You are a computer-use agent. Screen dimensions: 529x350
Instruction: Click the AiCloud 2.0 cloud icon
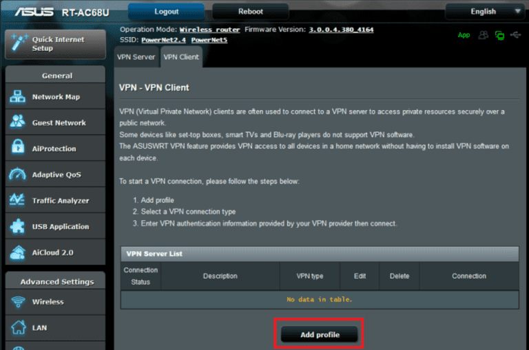[18, 252]
